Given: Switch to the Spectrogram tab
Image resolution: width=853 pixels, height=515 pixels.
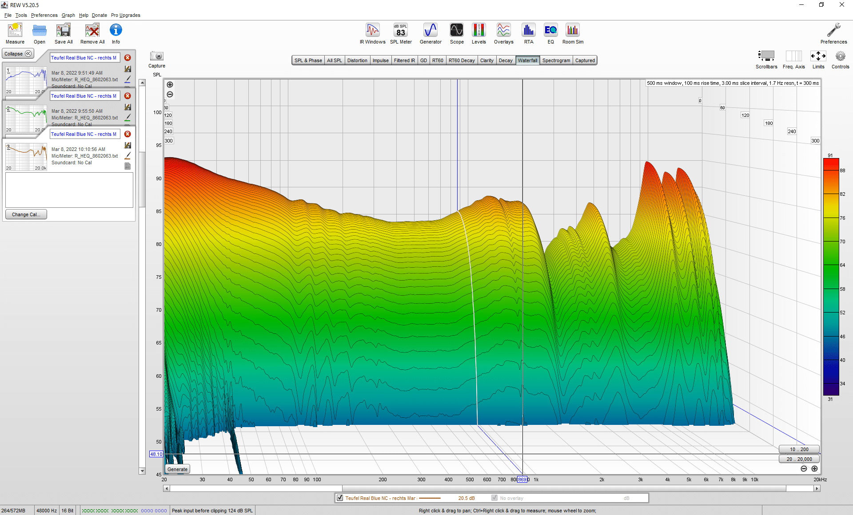Looking at the screenshot, I should coord(556,60).
